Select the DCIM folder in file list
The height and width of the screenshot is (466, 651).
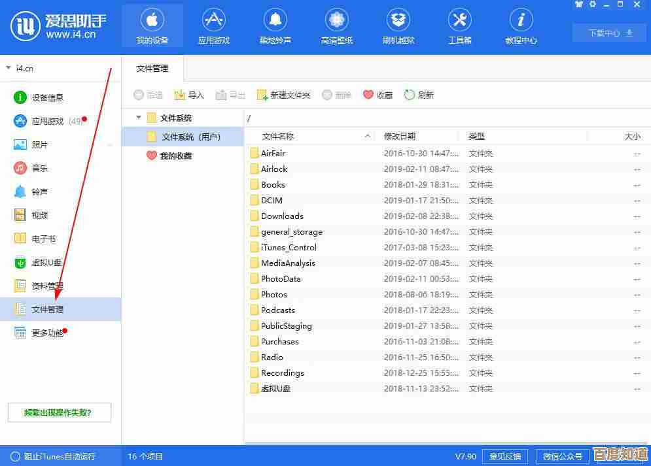click(x=272, y=201)
